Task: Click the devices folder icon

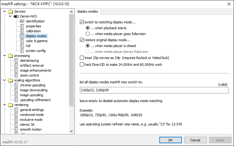Action: [11, 11]
